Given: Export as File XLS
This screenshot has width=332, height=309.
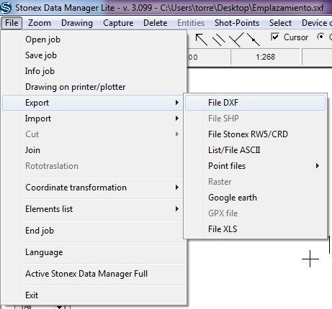Looking at the screenshot, I should 256,229.
